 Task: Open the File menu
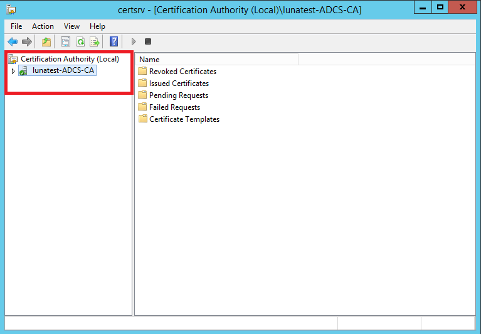point(16,26)
